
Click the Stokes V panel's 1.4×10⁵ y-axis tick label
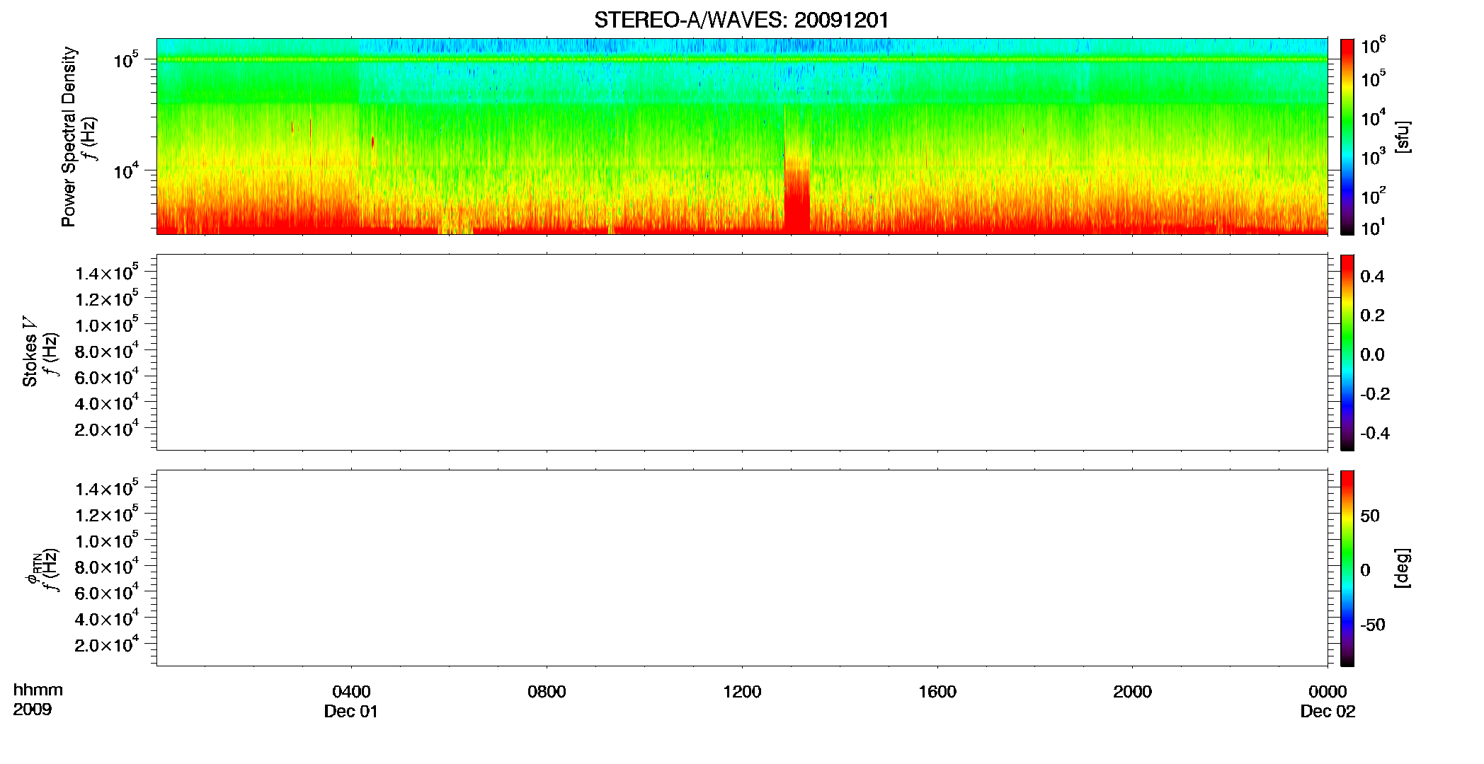click(107, 272)
